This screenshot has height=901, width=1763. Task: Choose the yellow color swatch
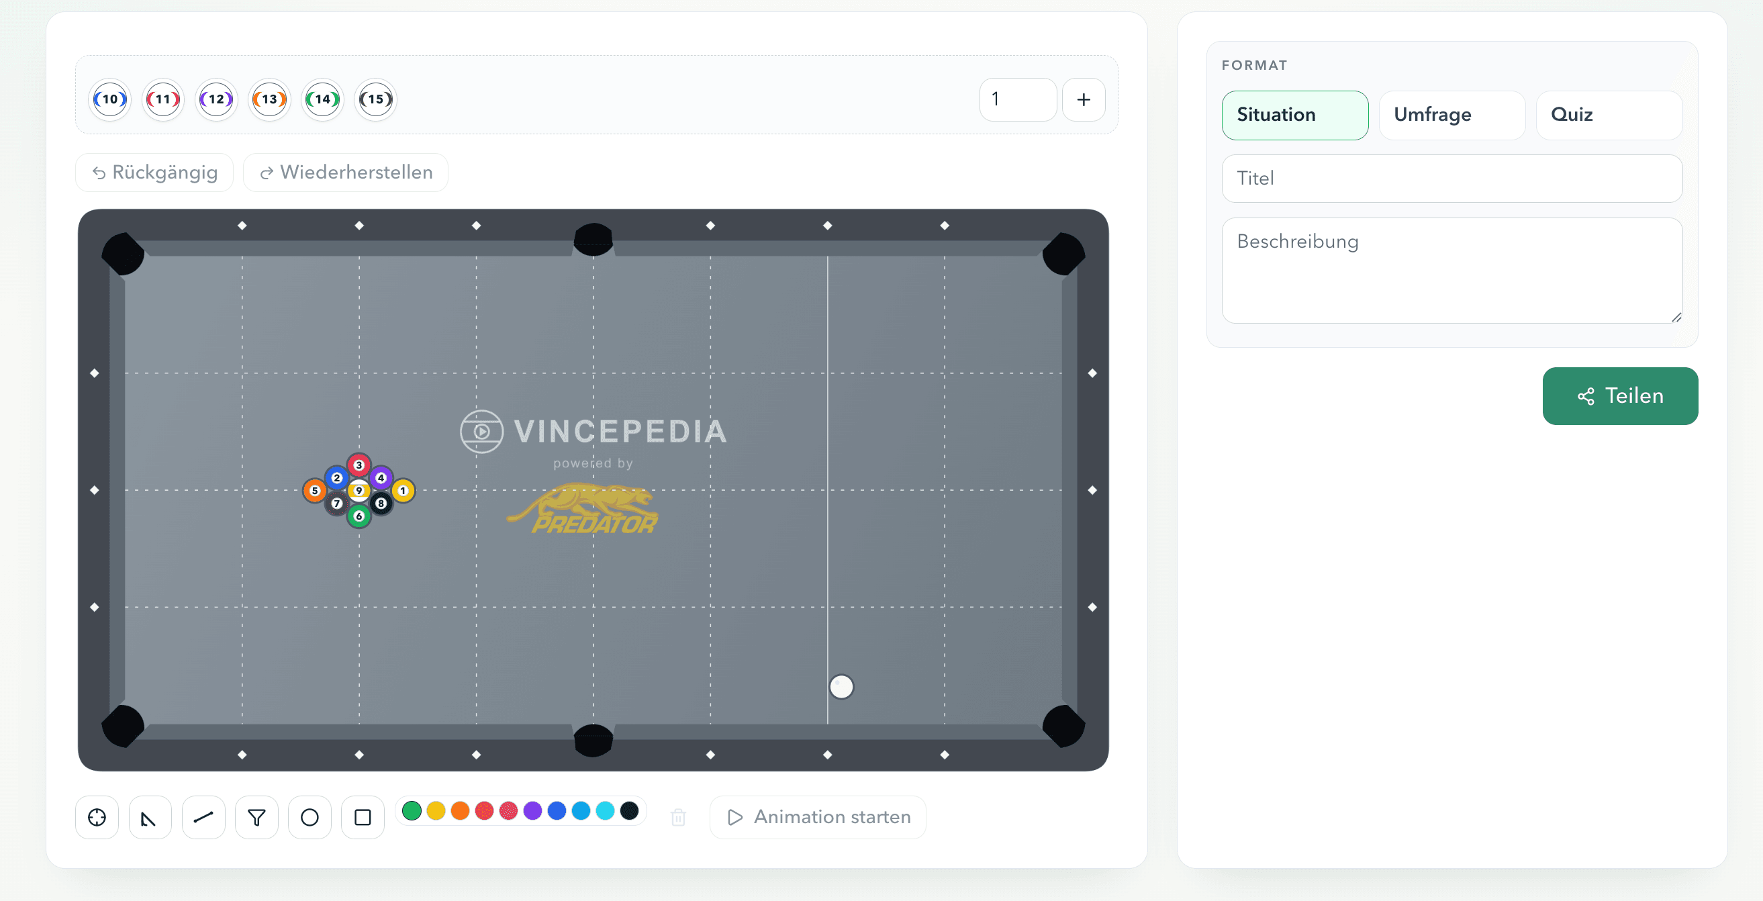pyautogui.click(x=436, y=811)
